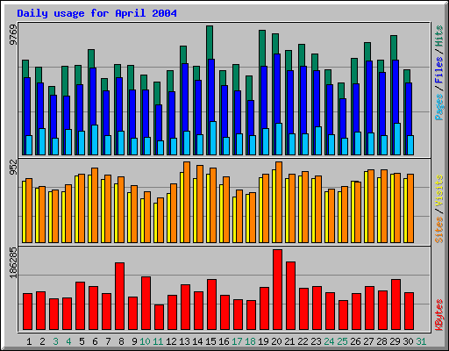Select the yellow Visits bar for day 27
The image size is (449, 351).
coord(366,207)
